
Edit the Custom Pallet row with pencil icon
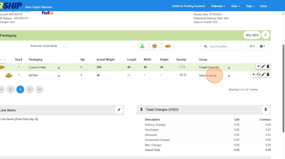263,67
